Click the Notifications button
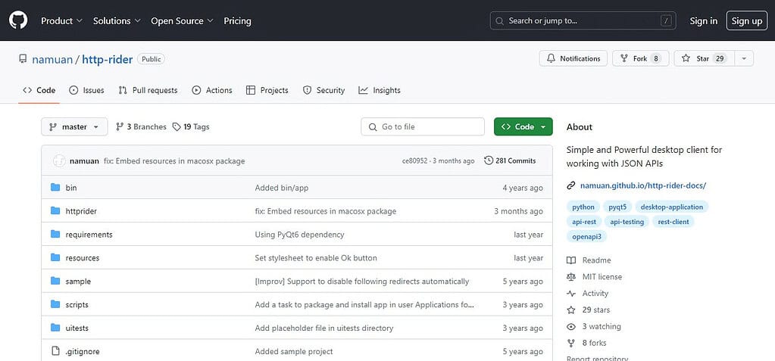This screenshot has height=361, width=775. (573, 58)
